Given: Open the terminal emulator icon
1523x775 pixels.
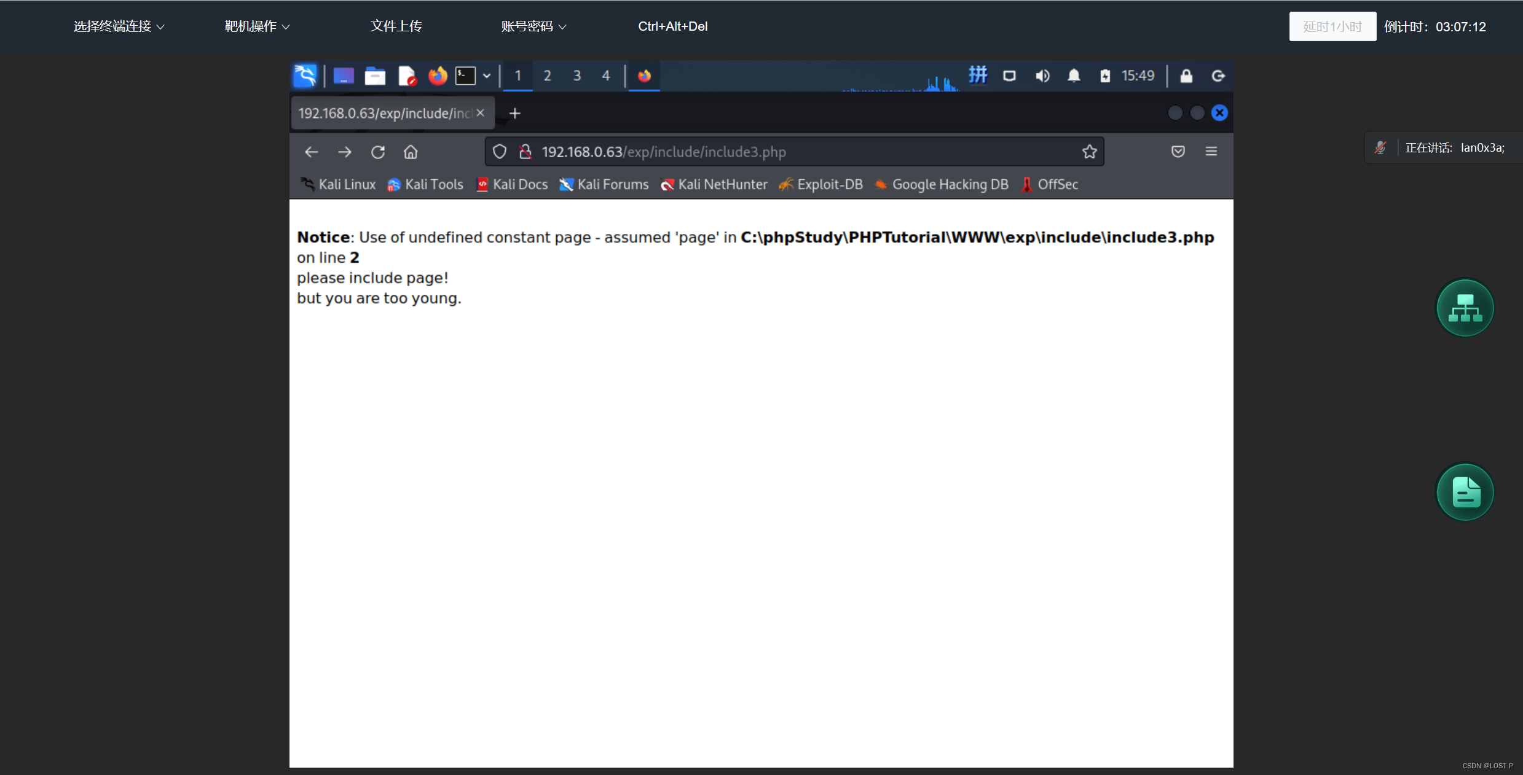Looking at the screenshot, I should pyautogui.click(x=465, y=76).
